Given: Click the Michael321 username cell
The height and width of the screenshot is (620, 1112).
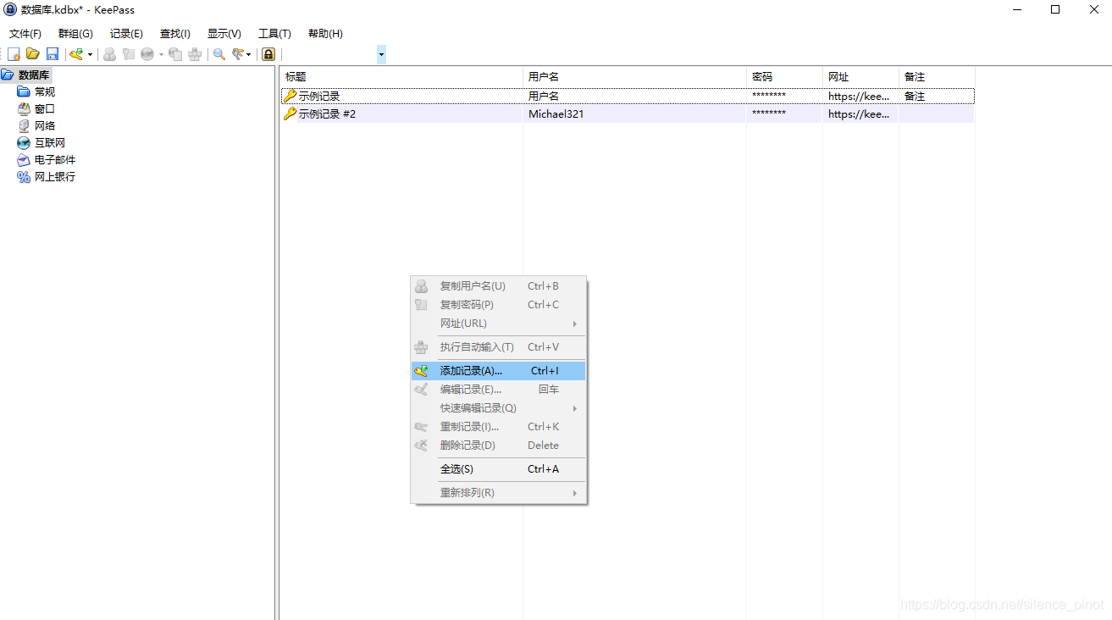Looking at the screenshot, I should (556, 113).
